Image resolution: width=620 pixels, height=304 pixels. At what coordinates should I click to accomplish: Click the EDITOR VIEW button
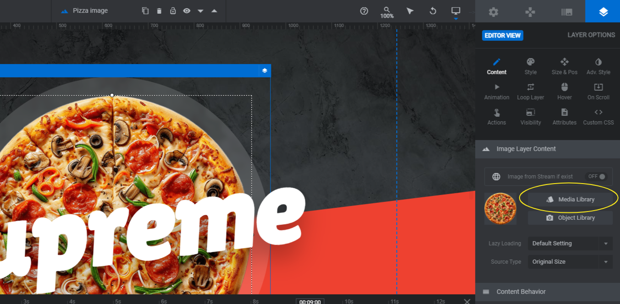[503, 35]
